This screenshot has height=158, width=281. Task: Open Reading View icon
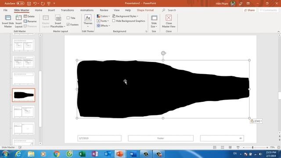click(x=230, y=147)
